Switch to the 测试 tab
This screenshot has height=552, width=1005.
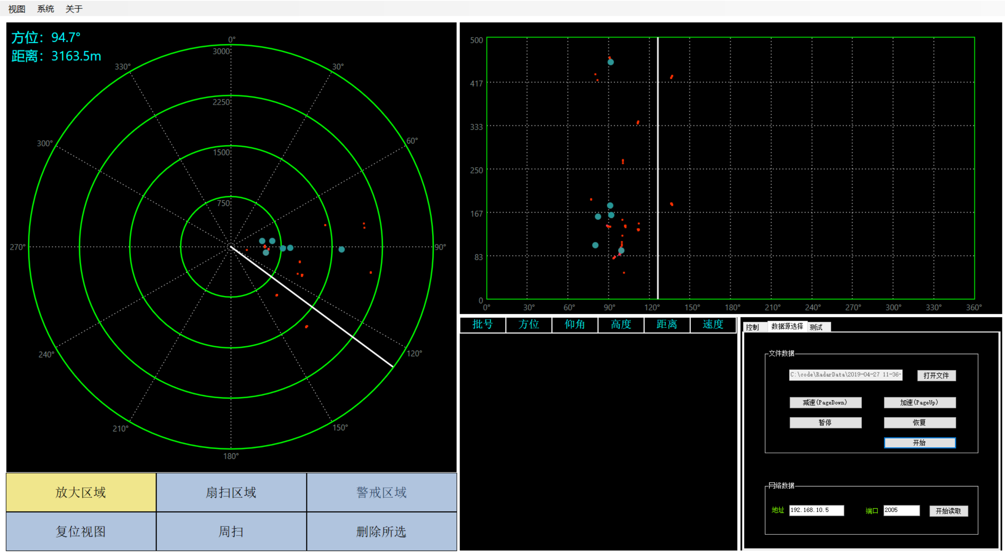(816, 327)
